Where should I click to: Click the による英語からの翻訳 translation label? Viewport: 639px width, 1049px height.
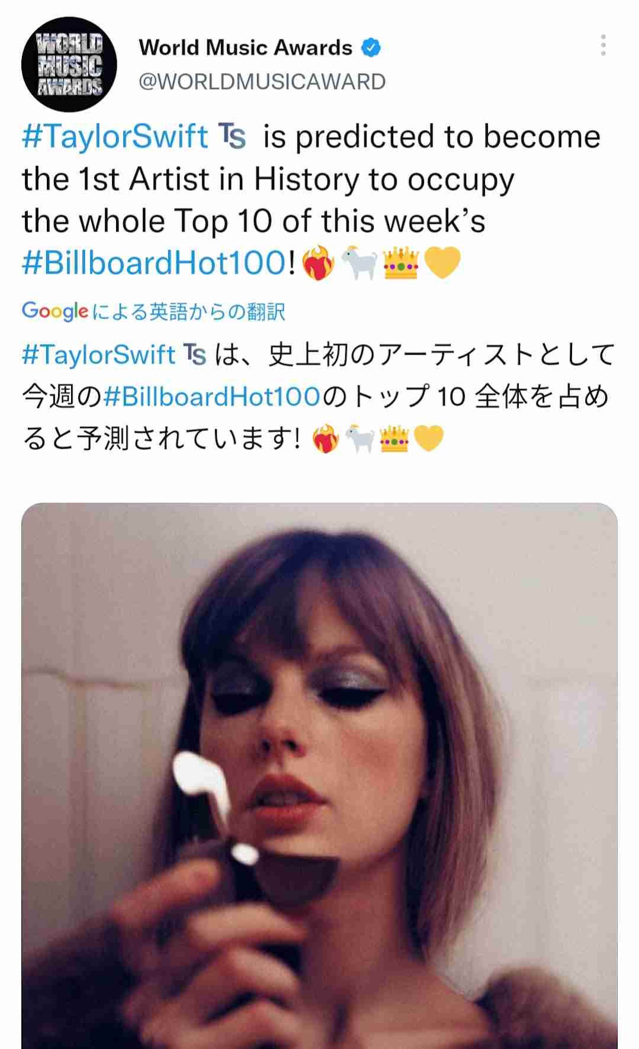189,311
